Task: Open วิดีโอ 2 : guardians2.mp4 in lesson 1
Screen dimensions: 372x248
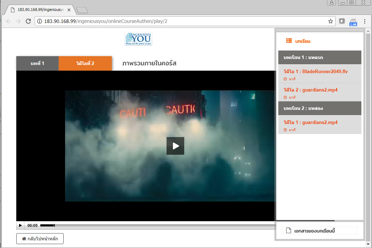Action: pyautogui.click(x=320, y=92)
